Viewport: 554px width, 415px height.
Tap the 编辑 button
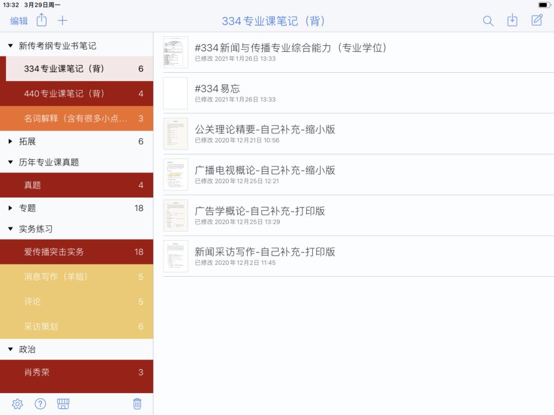point(19,21)
